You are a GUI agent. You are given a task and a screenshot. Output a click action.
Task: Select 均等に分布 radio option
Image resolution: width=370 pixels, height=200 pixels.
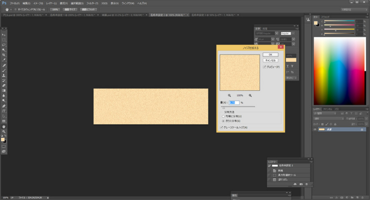223,116
